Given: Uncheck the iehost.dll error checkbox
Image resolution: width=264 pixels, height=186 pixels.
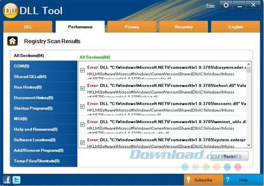Looking at the screenshot, I should click(83, 88).
